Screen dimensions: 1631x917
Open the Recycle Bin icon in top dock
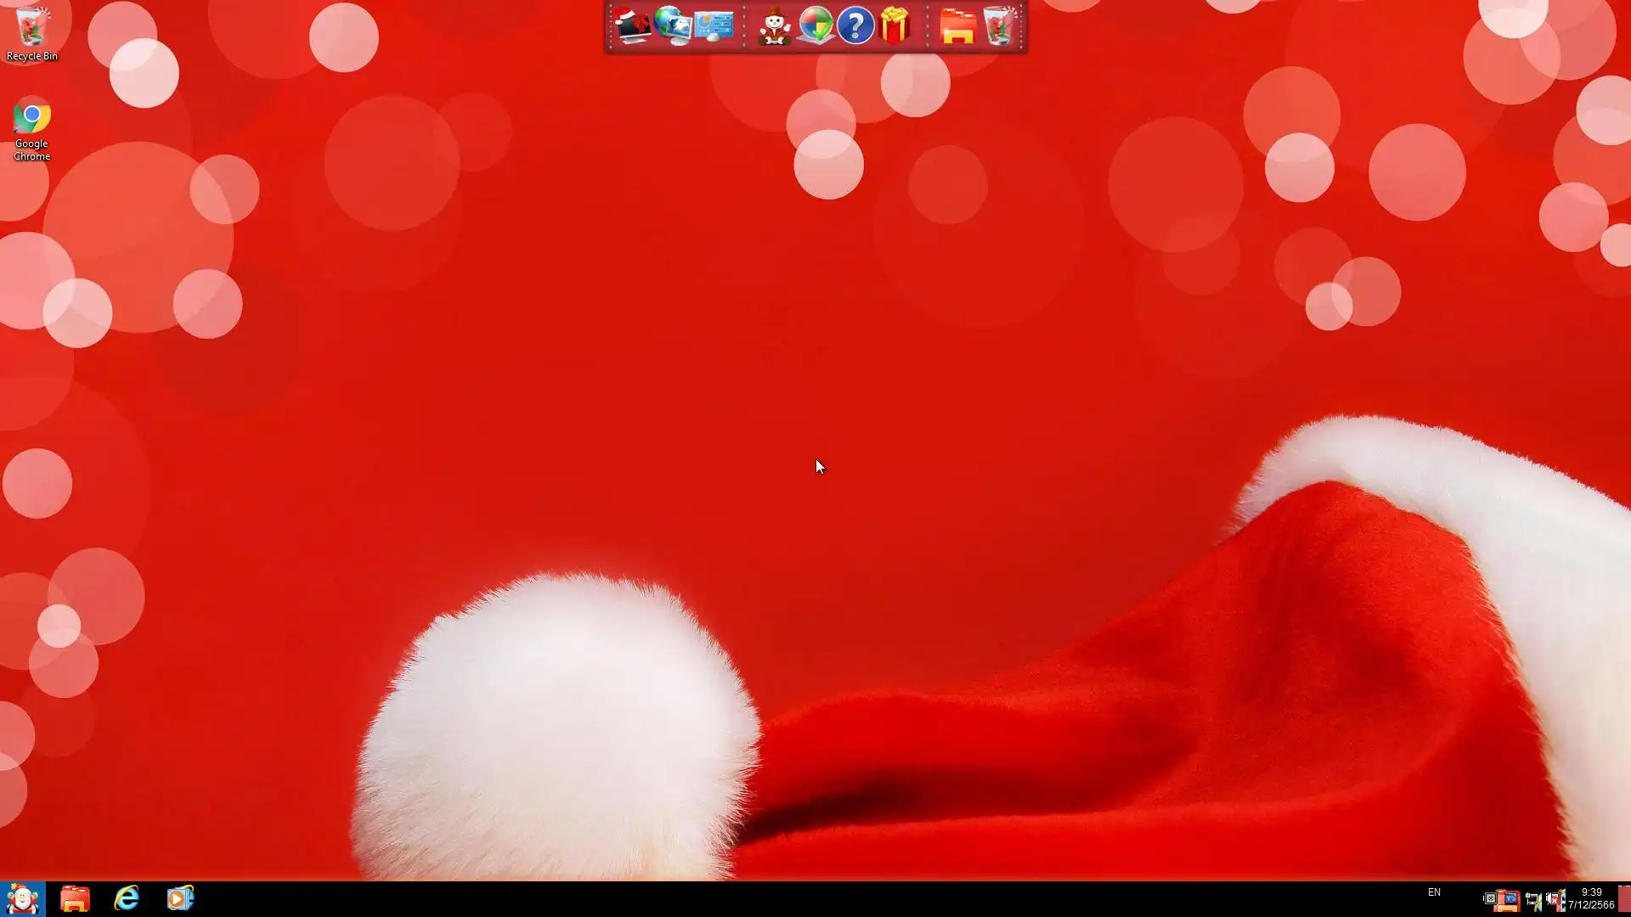click(x=999, y=26)
